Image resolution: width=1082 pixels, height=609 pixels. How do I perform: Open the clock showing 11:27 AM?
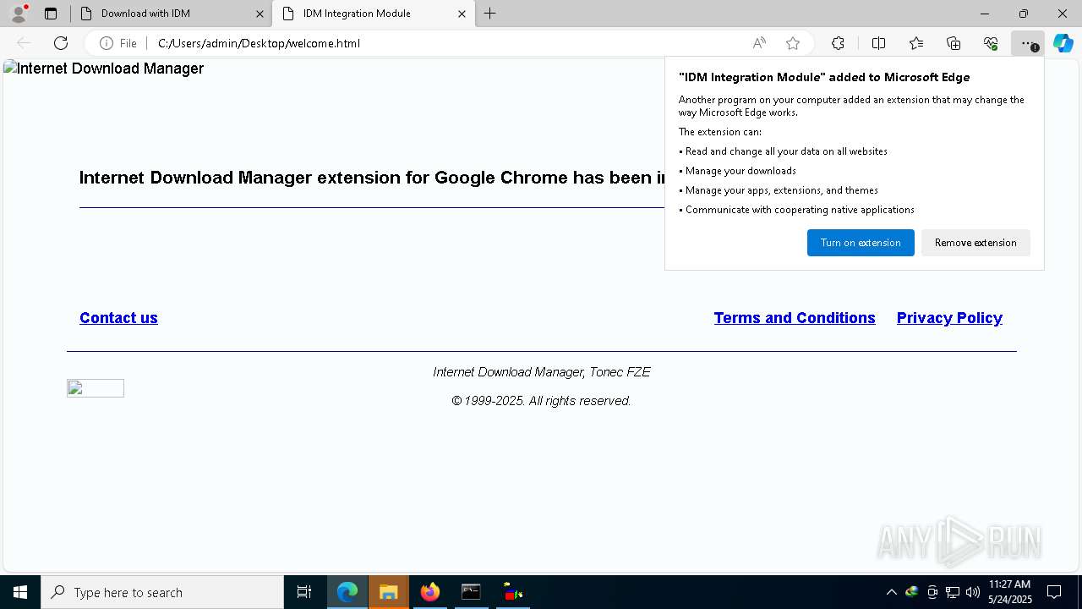click(1010, 592)
